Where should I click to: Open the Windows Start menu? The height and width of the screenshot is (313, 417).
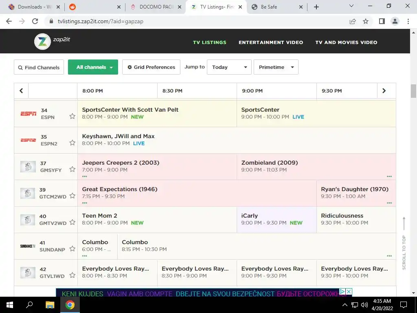pos(10,305)
